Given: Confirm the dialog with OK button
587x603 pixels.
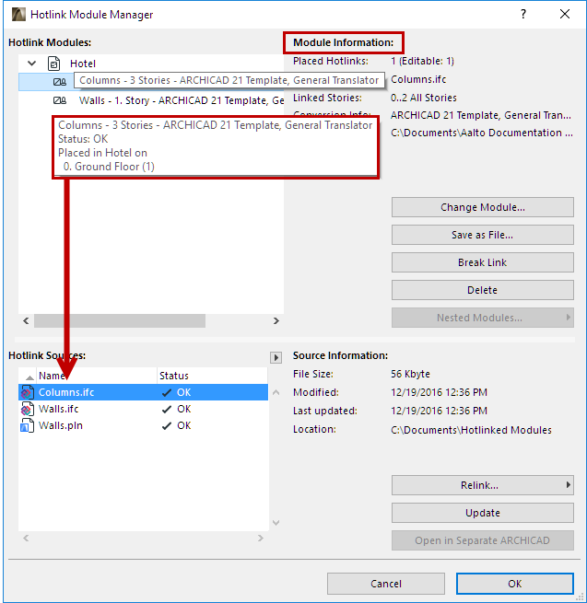Looking at the screenshot, I should pyautogui.click(x=514, y=584).
